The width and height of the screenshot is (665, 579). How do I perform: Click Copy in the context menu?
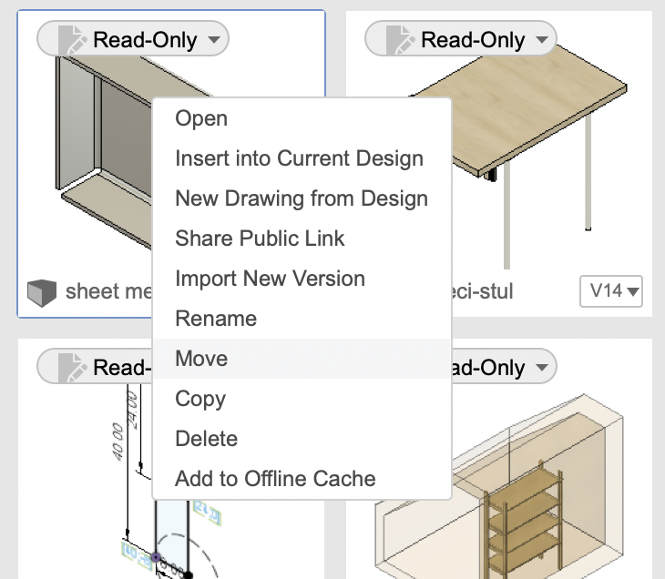tap(200, 399)
